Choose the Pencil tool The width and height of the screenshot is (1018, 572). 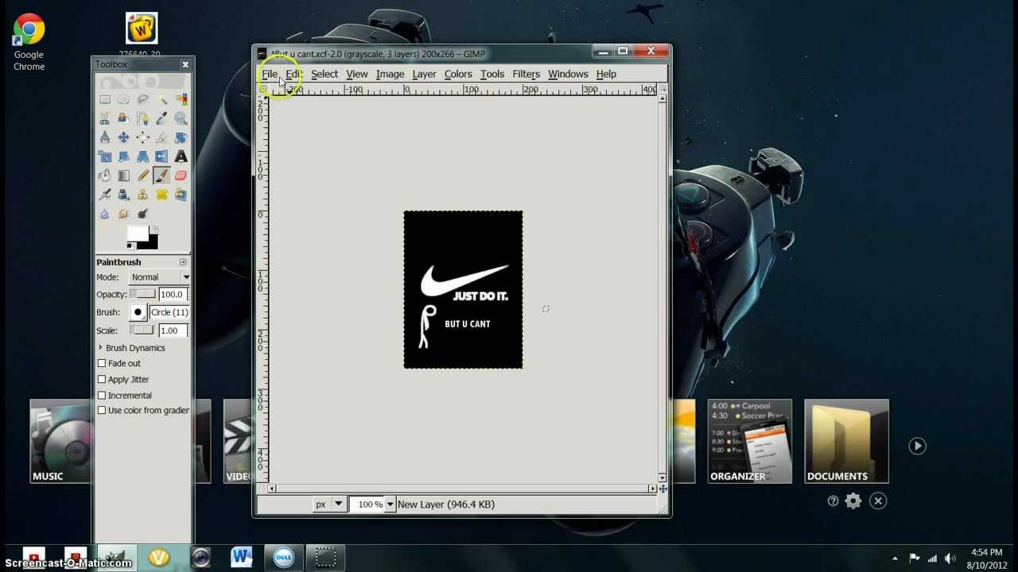pos(142,176)
